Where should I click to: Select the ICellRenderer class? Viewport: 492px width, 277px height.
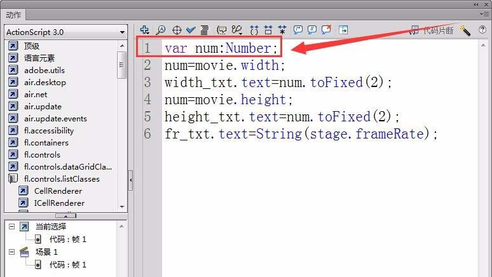59,203
